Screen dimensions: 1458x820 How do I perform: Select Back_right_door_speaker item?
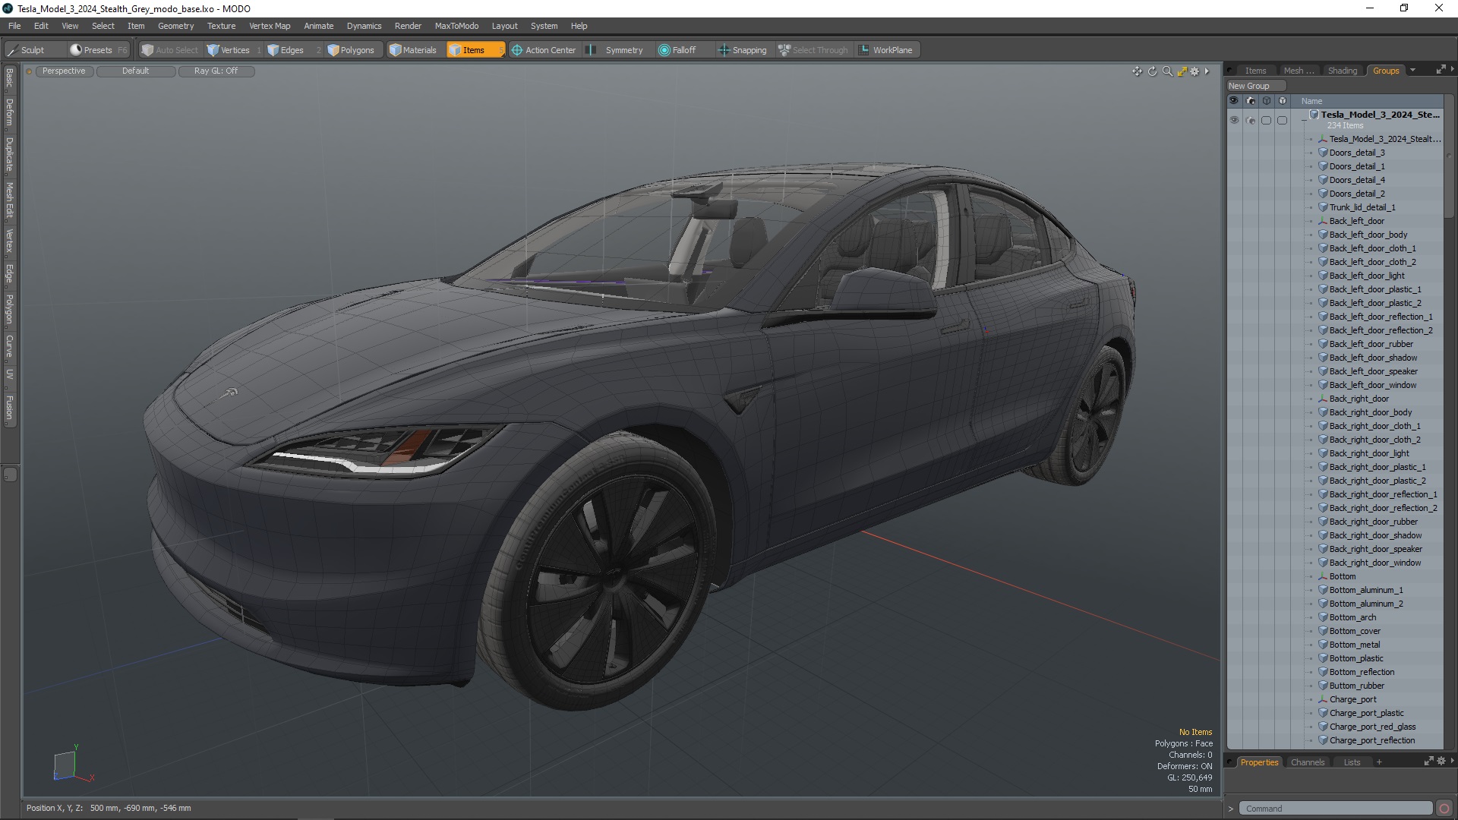pos(1375,549)
